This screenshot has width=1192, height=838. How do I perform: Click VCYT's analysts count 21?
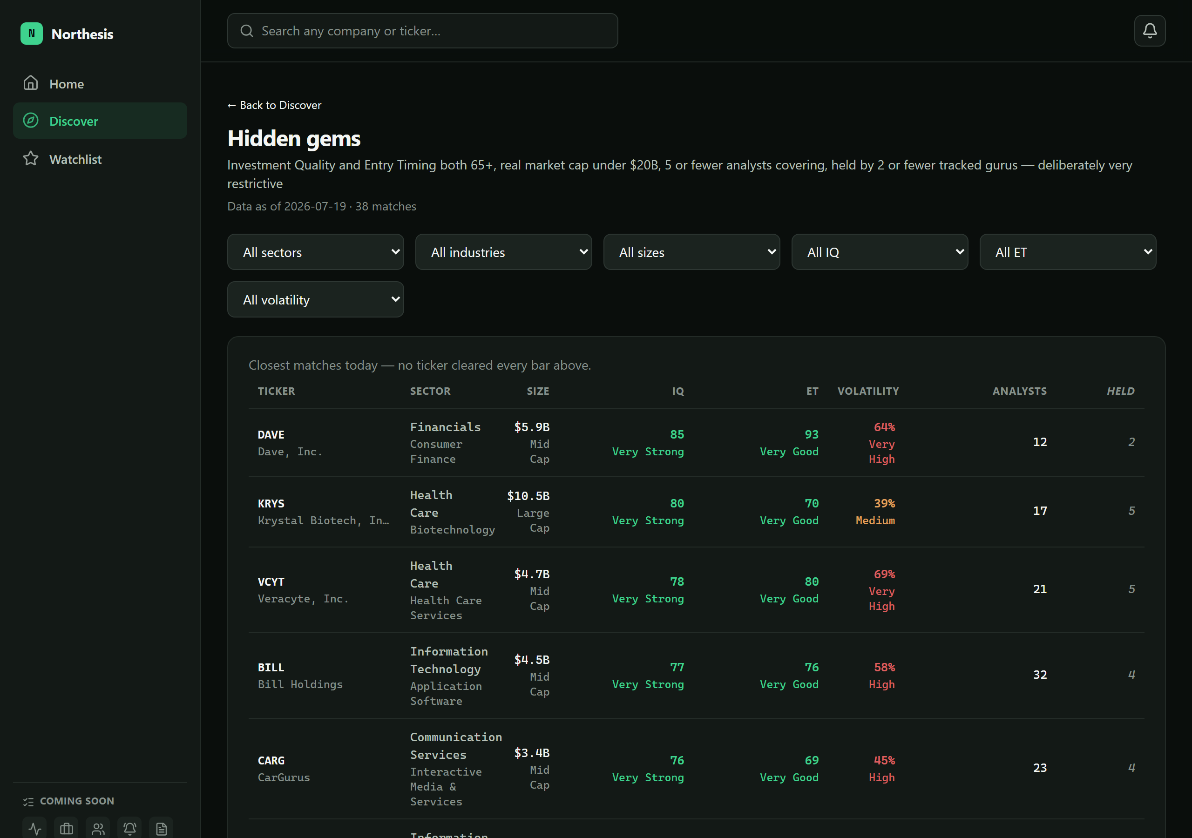(x=1039, y=589)
